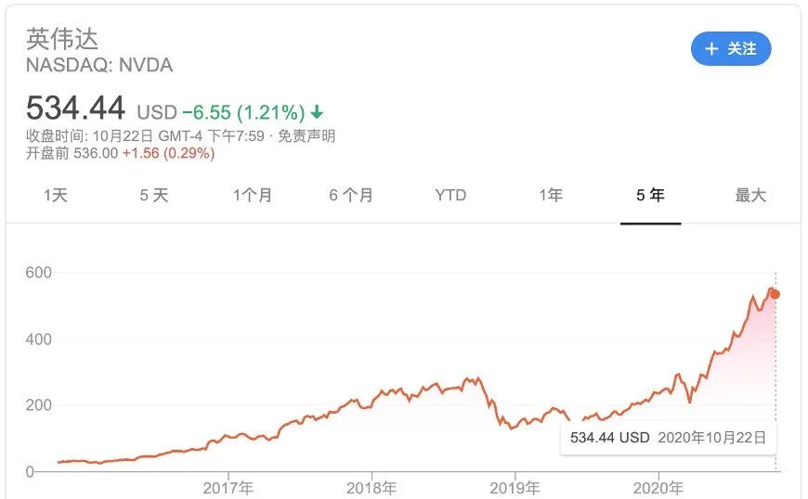Image resolution: width=808 pixels, height=499 pixels.
Task: Switch to the 6 个月 chart tab
Action: click(351, 196)
